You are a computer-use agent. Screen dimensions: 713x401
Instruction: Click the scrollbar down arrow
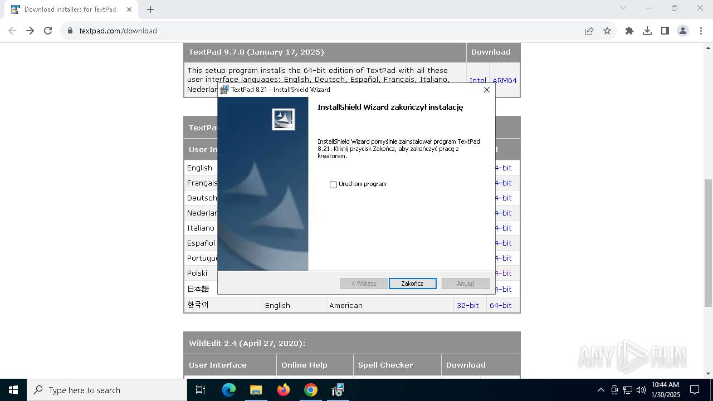(708, 374)
